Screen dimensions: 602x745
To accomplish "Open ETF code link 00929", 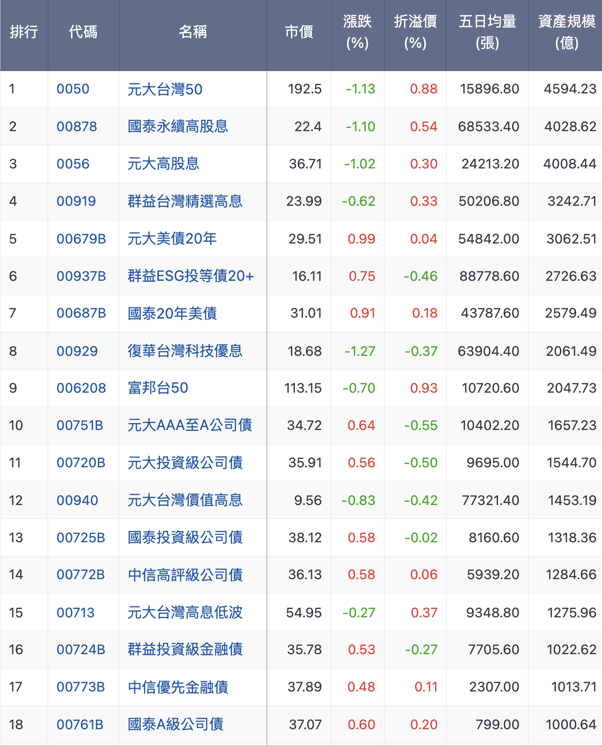I will (77, 351).
